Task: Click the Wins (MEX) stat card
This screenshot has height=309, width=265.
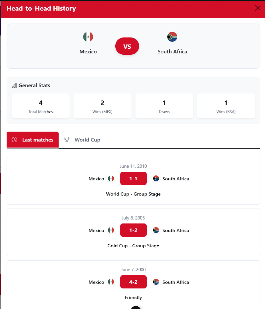Action: (102, 106)
